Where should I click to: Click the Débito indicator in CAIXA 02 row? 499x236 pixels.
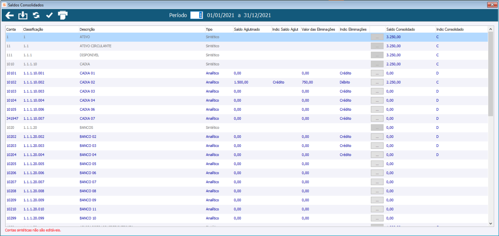(x=345, y=82)
